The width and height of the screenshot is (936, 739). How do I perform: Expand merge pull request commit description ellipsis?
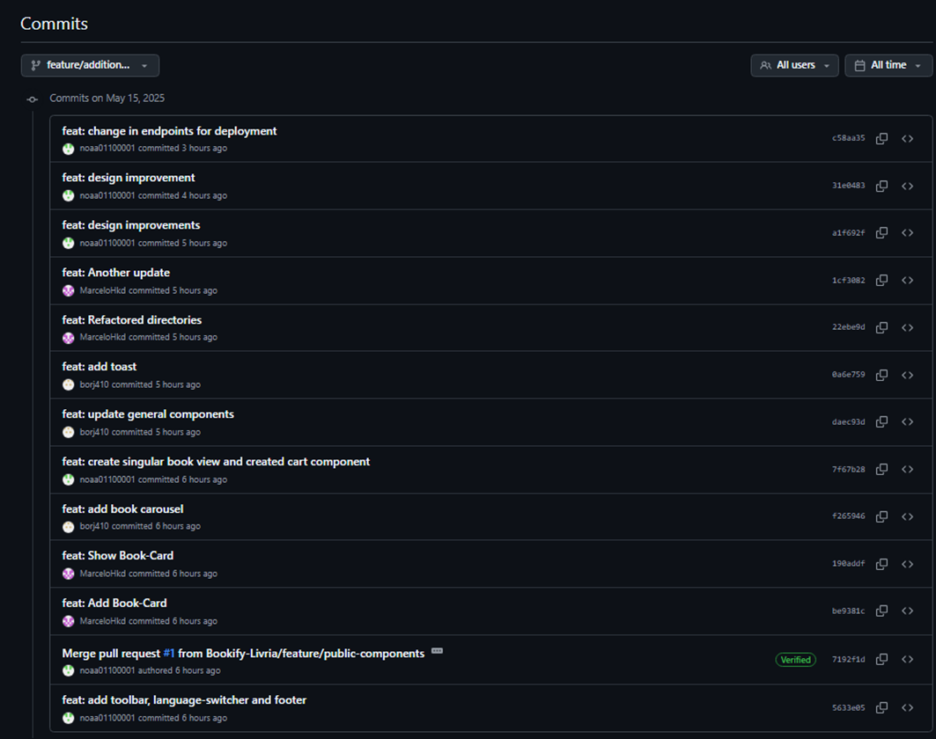pos(437,651)
